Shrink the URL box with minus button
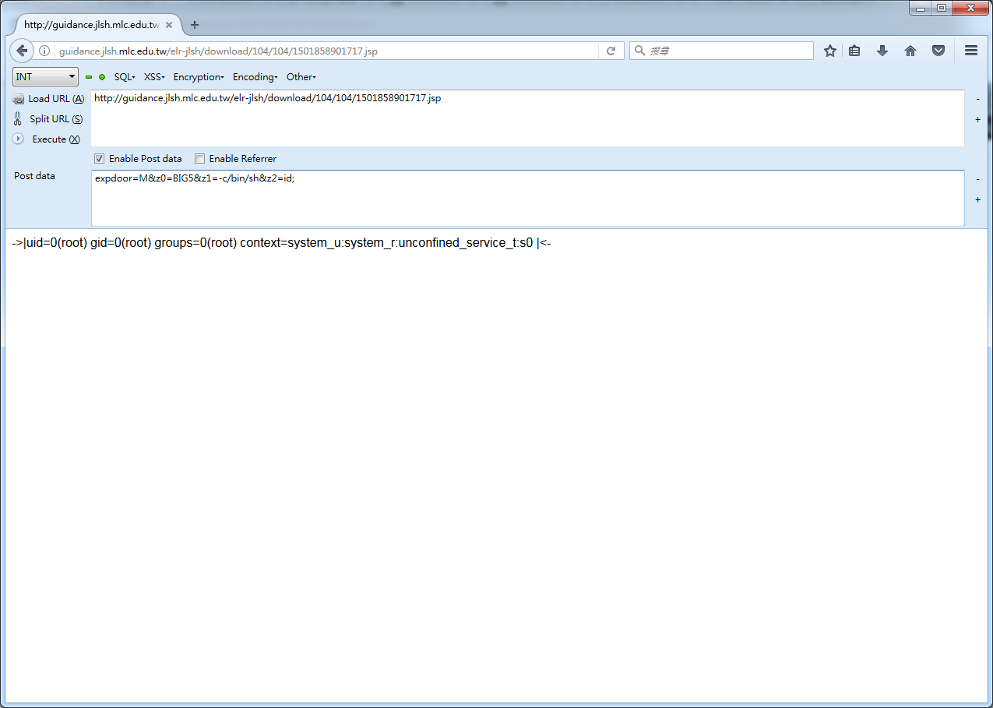Image resolution: width=993 pixels, height=708 pixels. click(977, 99)
